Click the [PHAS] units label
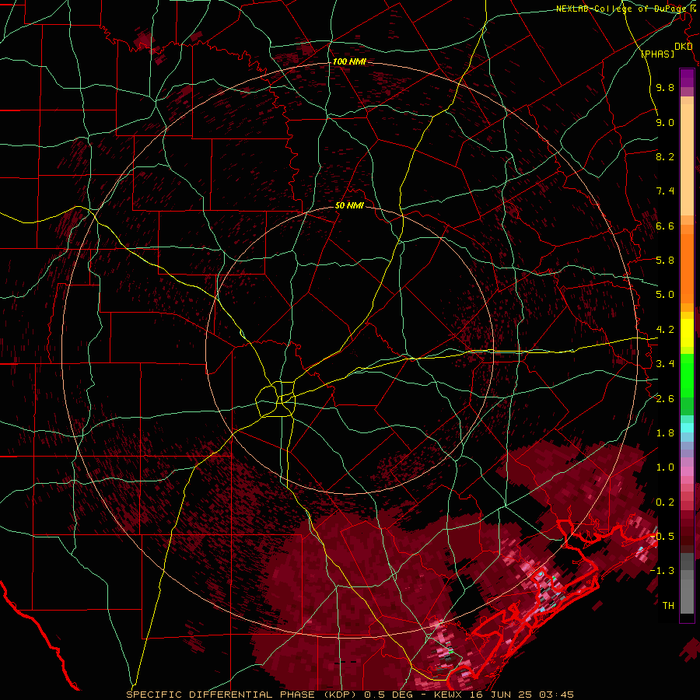This screenshot has width=700, height=700. pos(657,54)
